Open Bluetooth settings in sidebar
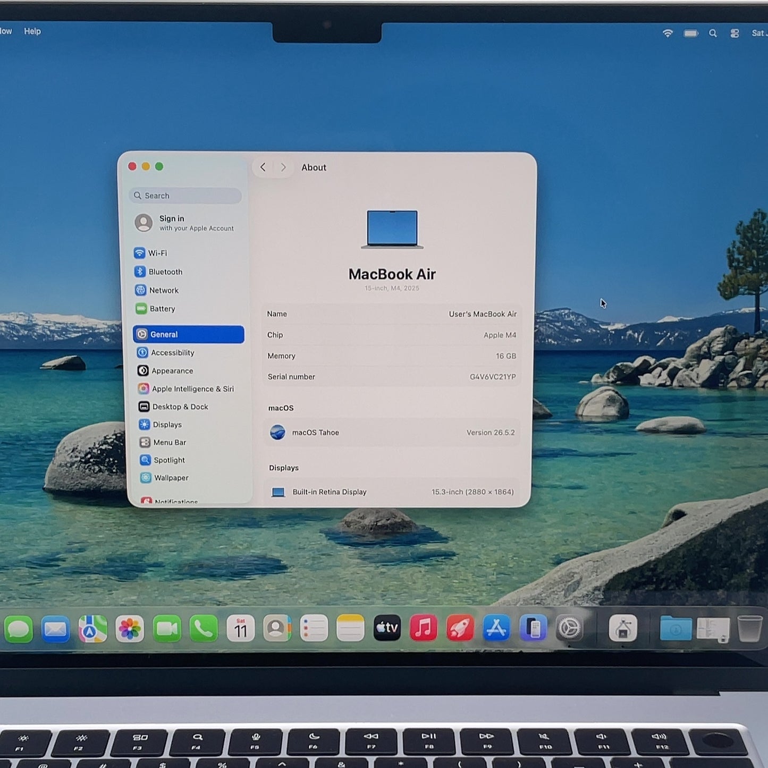 tap(158, 272)
